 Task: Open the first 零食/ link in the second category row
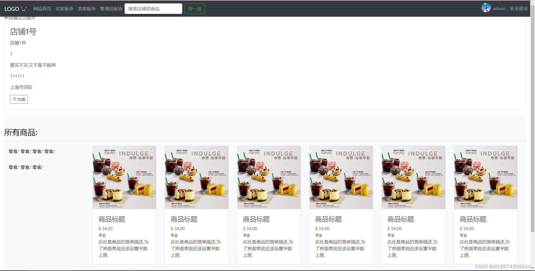(x=14, y=167)
